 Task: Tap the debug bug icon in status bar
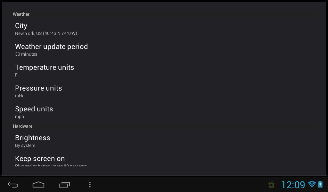[x=271, y=185]
